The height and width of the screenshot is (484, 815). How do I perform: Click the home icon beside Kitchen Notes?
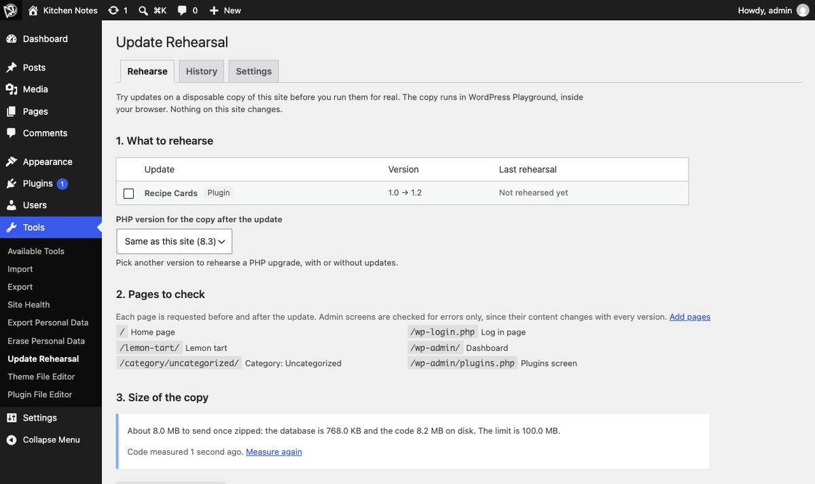33,10
